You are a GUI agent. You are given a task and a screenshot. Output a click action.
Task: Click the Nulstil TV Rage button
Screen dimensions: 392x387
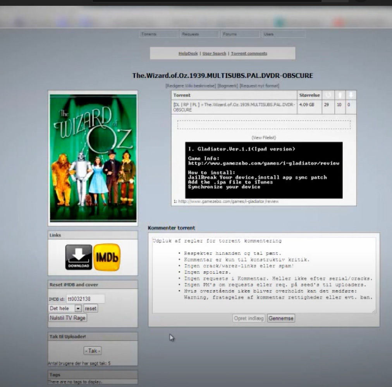click(67, 318)
